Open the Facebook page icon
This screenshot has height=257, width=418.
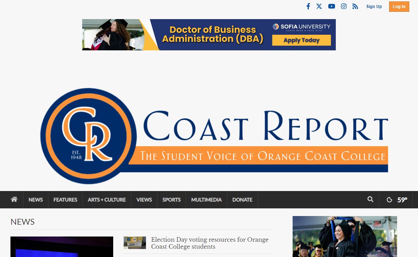pyautogui.click(x=308, y=6)
